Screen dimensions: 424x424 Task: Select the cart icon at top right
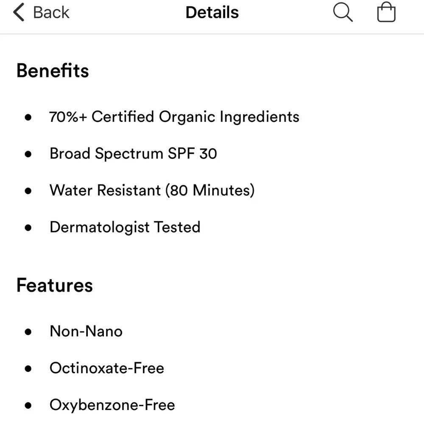pyautogui.click(x=386, y=13)
